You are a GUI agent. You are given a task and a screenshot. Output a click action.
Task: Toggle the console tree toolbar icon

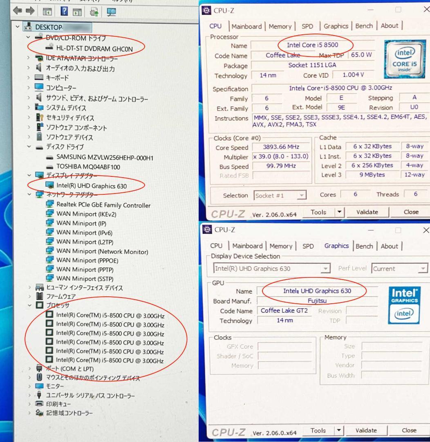click(47, 11)
